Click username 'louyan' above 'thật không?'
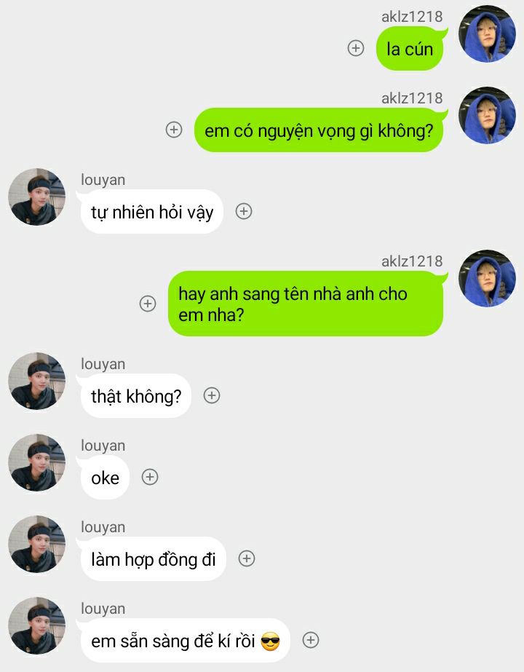 (103, 364)
